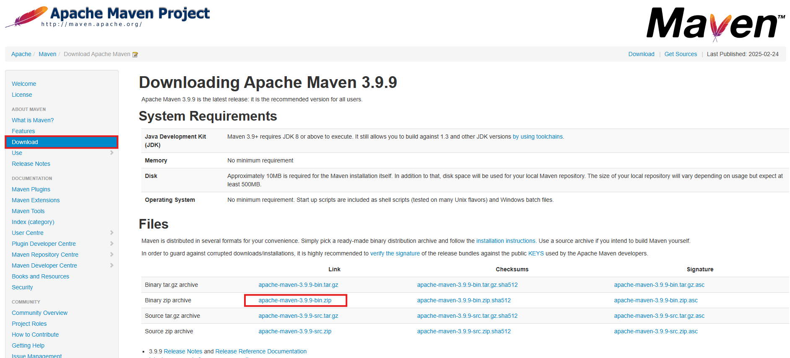Image resolution: width=790 pixels, height=358 pixels.
Task: Open Community Overview link
Action: [x=39, y=313]
